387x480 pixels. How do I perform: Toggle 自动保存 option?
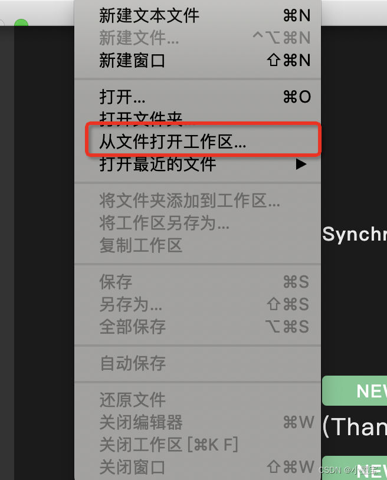point(198,363)
